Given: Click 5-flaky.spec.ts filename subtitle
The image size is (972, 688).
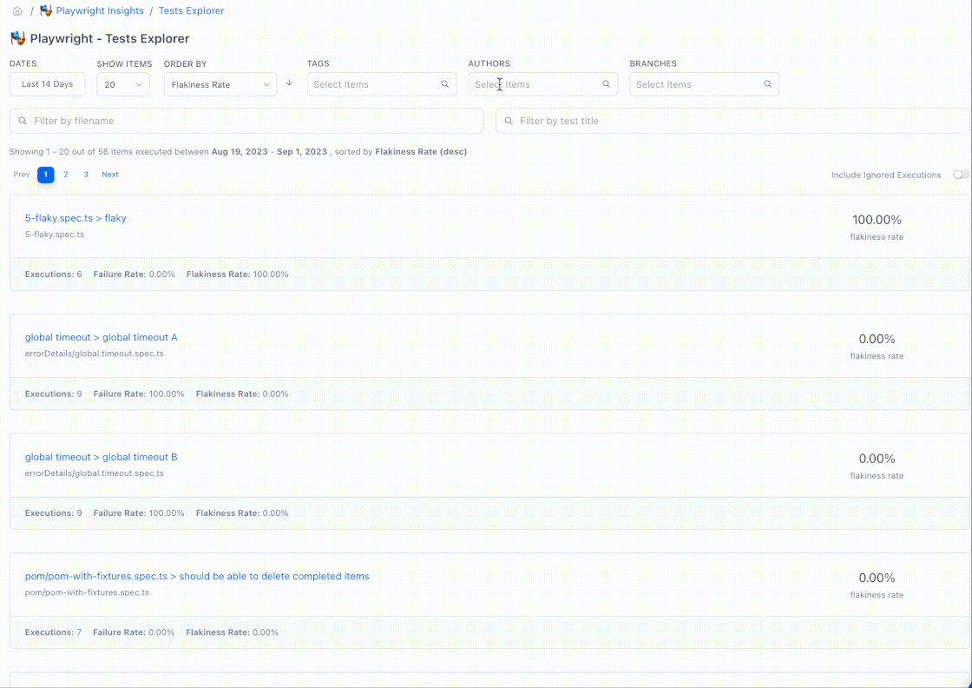Looking at the screenshot, I should click(55, 235).
